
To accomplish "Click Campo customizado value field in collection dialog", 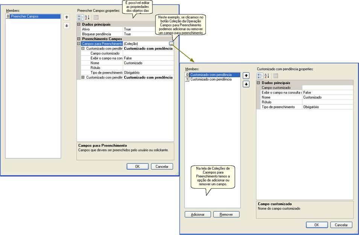I will pos(328,87).
